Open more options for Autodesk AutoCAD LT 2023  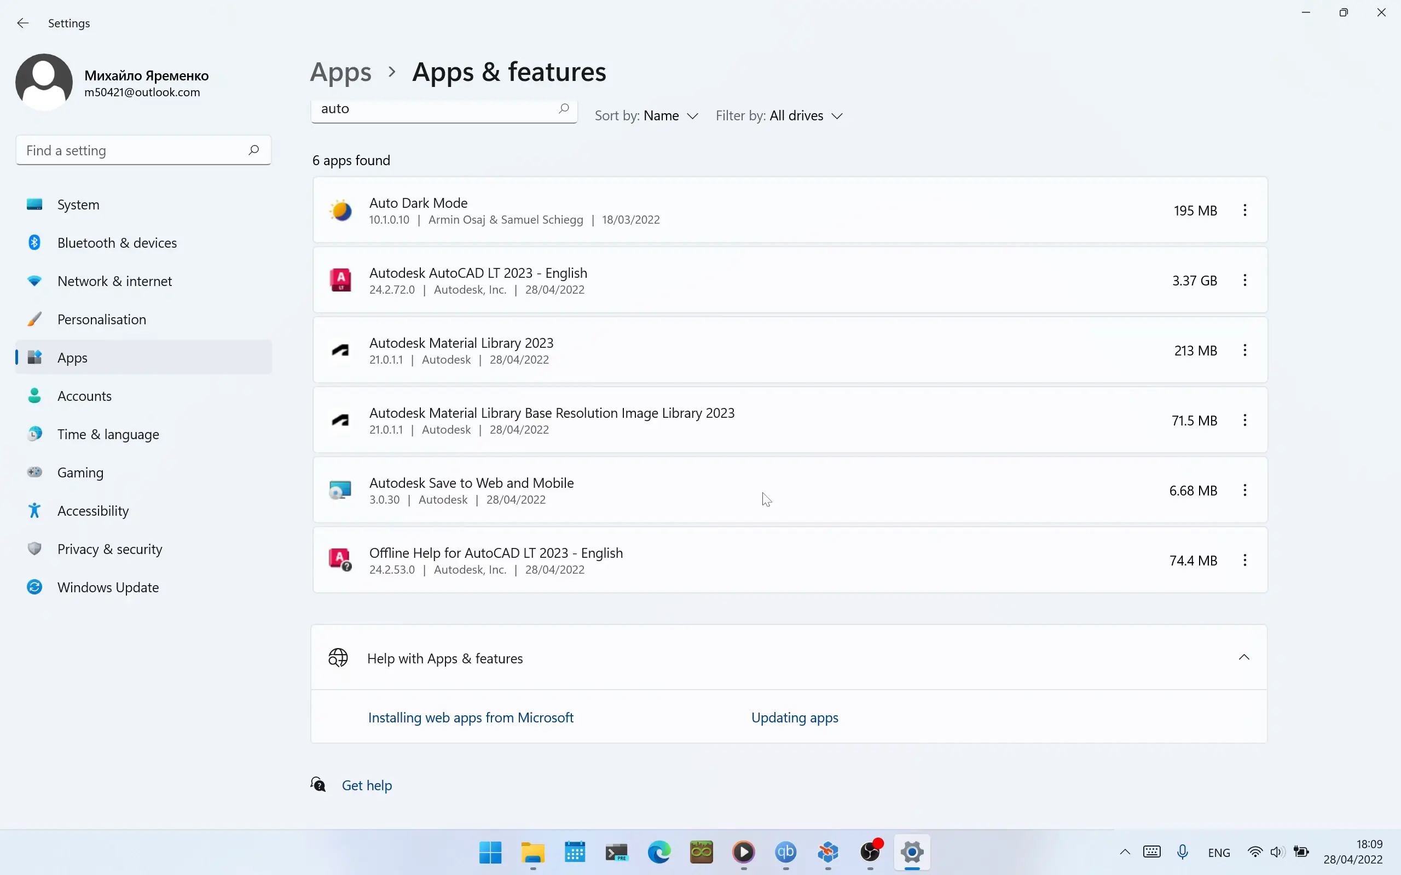[1244, 280]
